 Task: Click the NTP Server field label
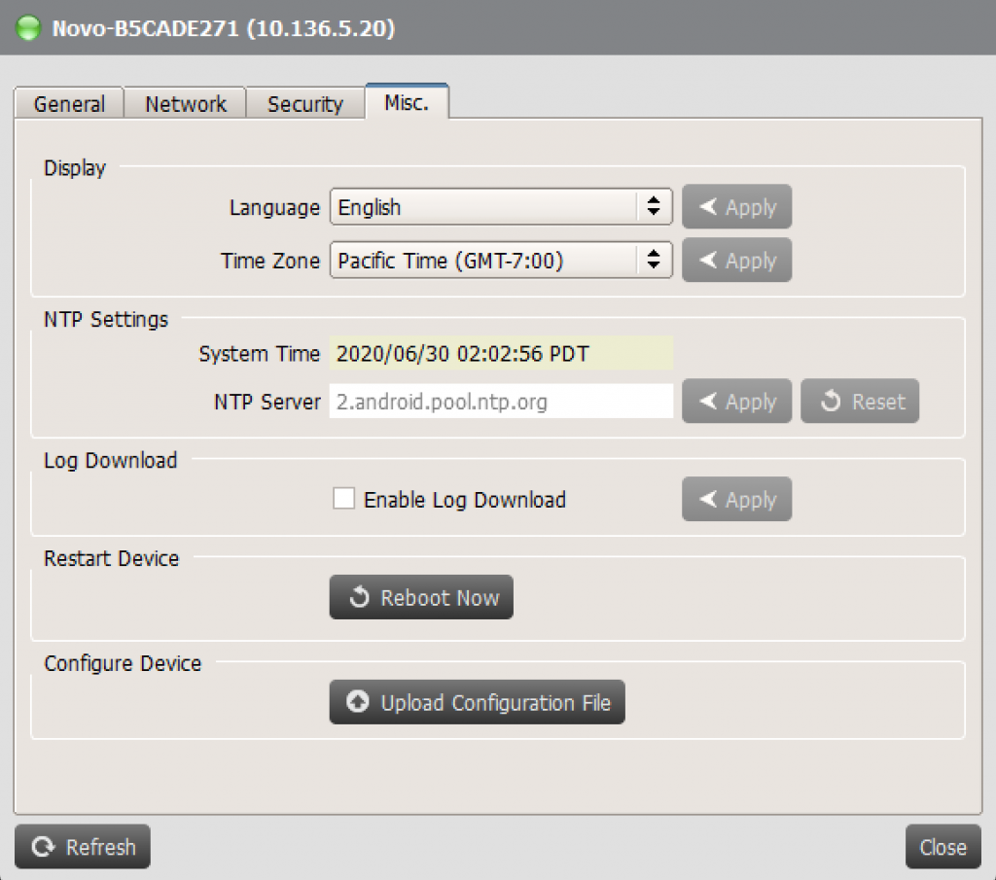(267, 402)
